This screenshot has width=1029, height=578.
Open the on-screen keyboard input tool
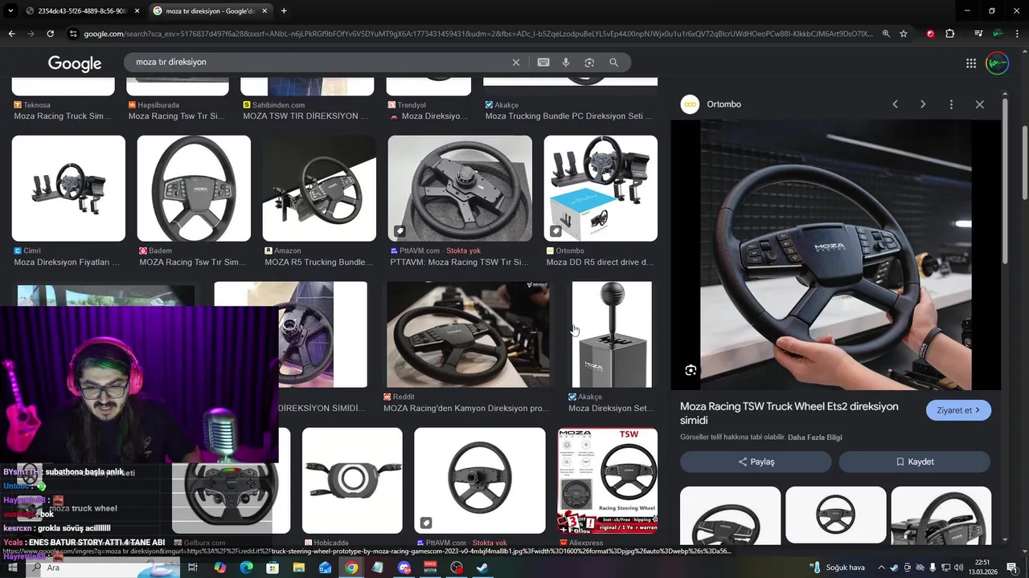pos(543,63)
